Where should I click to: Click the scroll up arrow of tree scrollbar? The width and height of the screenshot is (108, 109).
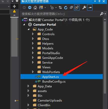[105, 19]
